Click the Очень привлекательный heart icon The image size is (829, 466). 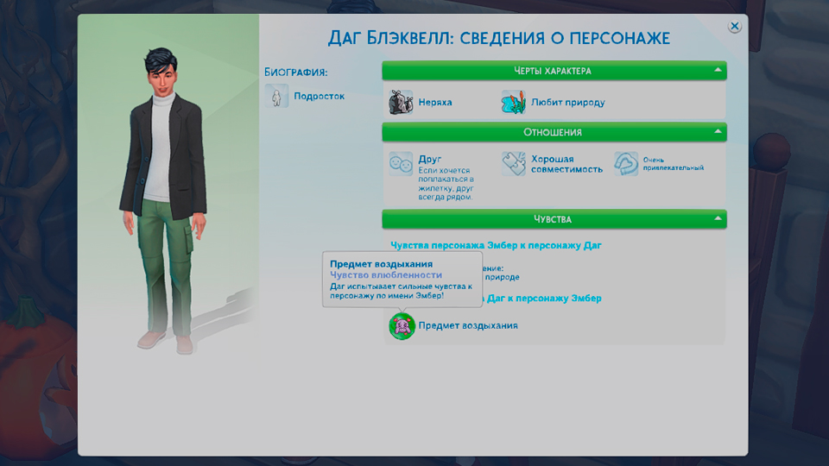click(x=626, y=164)
